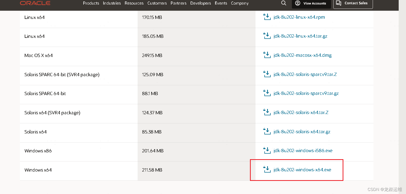Select the '211.58 MB' size cell
Viewport: 406px width, 194px height.
click(x=196, y=171)
